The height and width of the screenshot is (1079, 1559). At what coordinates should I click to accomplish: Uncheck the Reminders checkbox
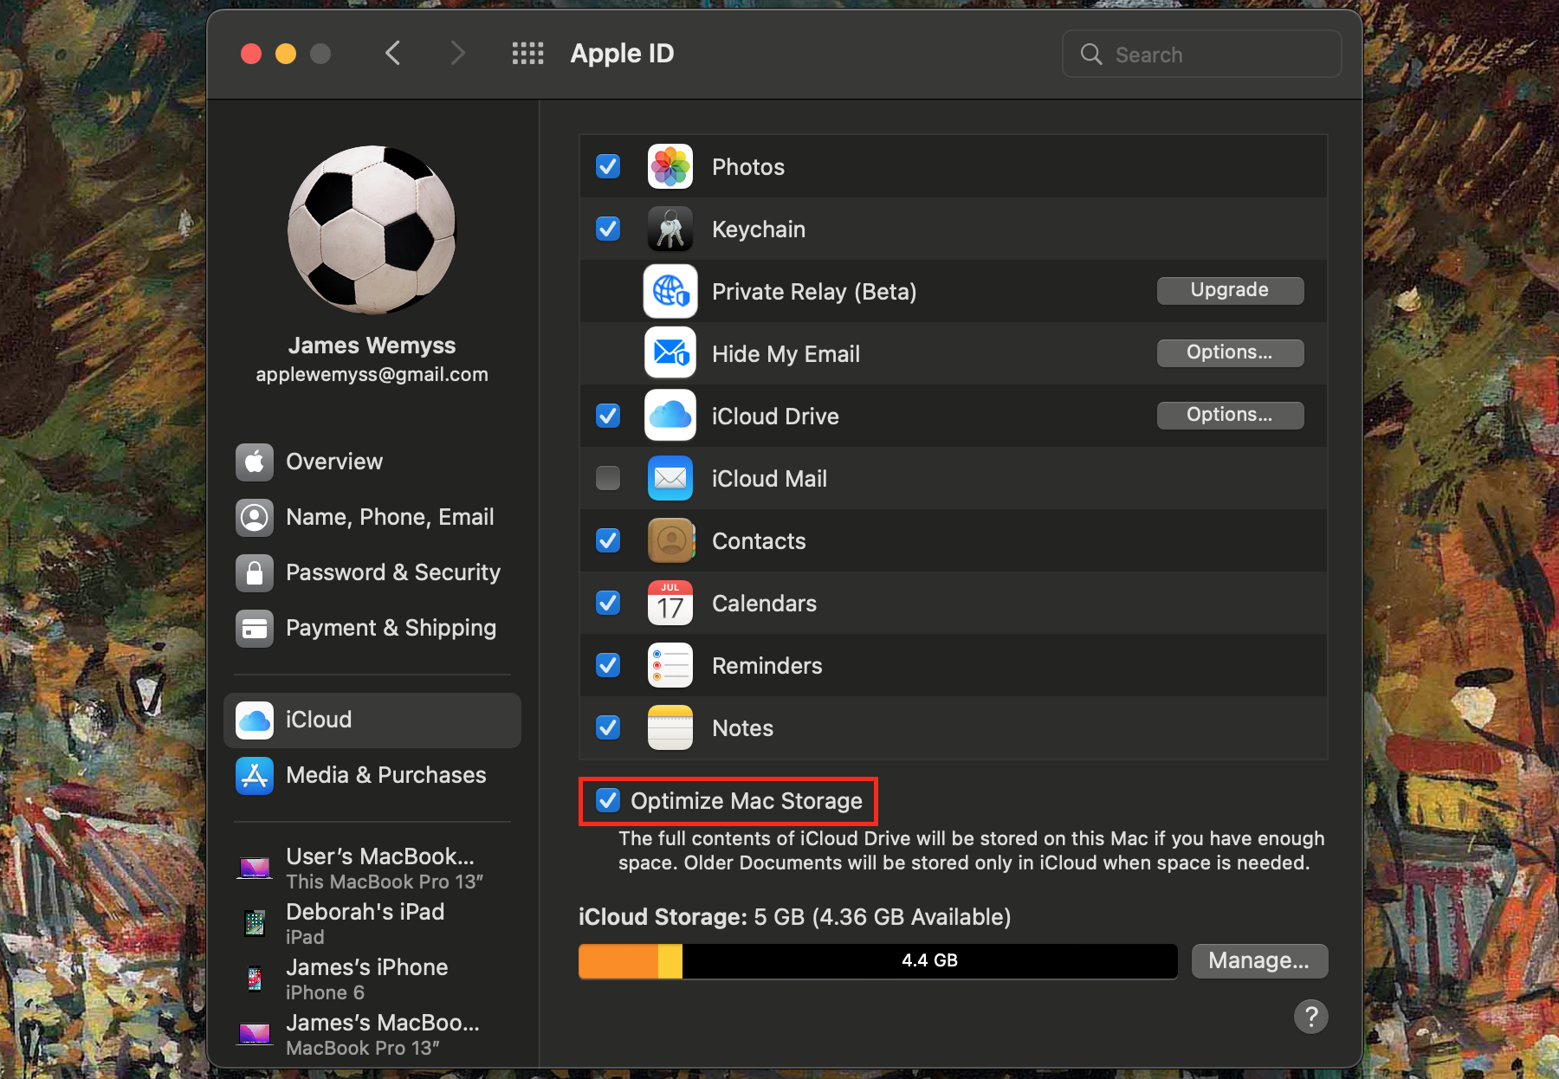pyautogui.click(x=608, y=665)
